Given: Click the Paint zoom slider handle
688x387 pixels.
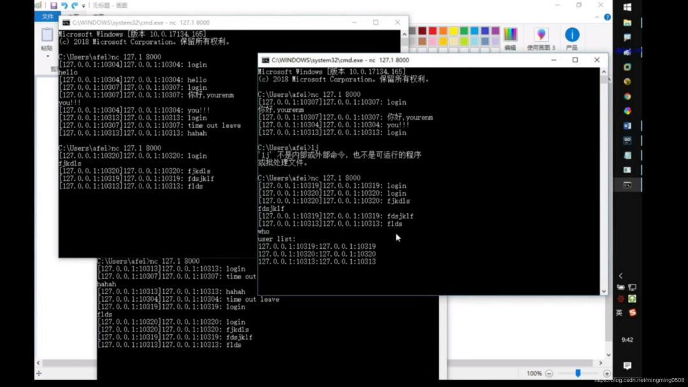Looking at the screenshot, I should pos(578,373).
